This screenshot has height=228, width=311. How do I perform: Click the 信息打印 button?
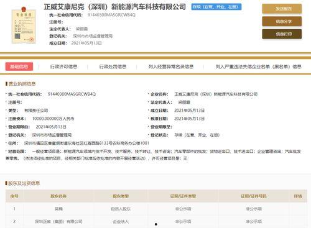[x=282, y=34]
